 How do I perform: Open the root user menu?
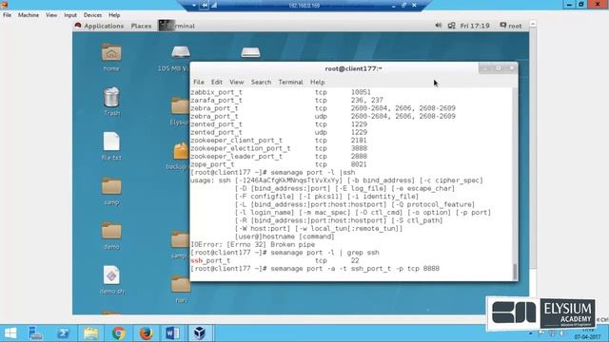coord(511,26)
